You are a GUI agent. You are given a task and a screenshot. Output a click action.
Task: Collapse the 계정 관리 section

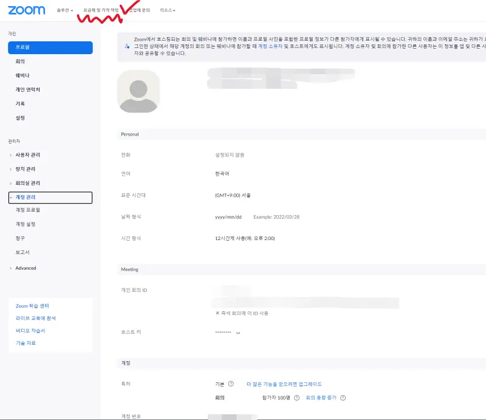[x=50, y=198]
